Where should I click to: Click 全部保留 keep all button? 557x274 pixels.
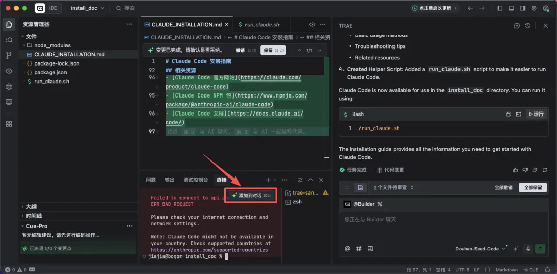click(x=533, y=188)
